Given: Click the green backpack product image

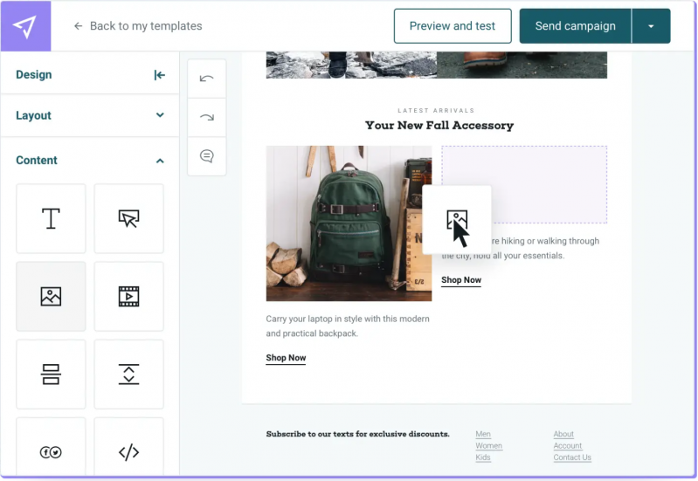Looking at the screenshot, I should coord(349,223).
